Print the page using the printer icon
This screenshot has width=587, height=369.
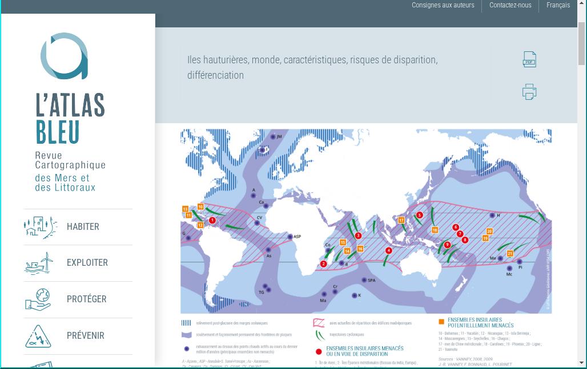(x=529, y=92)
